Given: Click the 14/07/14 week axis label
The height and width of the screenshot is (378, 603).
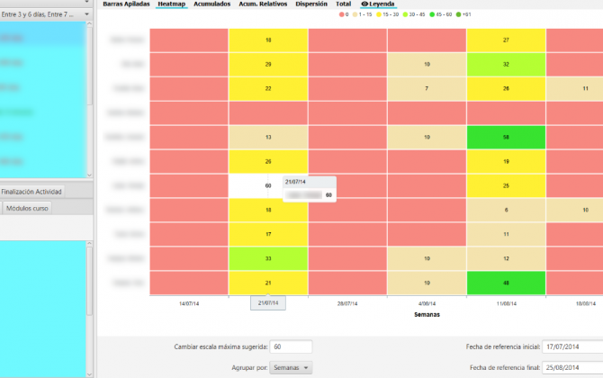Looking at the screenshot, I should point(189,303).
